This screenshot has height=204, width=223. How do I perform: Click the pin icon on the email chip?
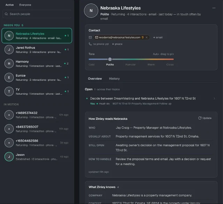click(143, 37)
